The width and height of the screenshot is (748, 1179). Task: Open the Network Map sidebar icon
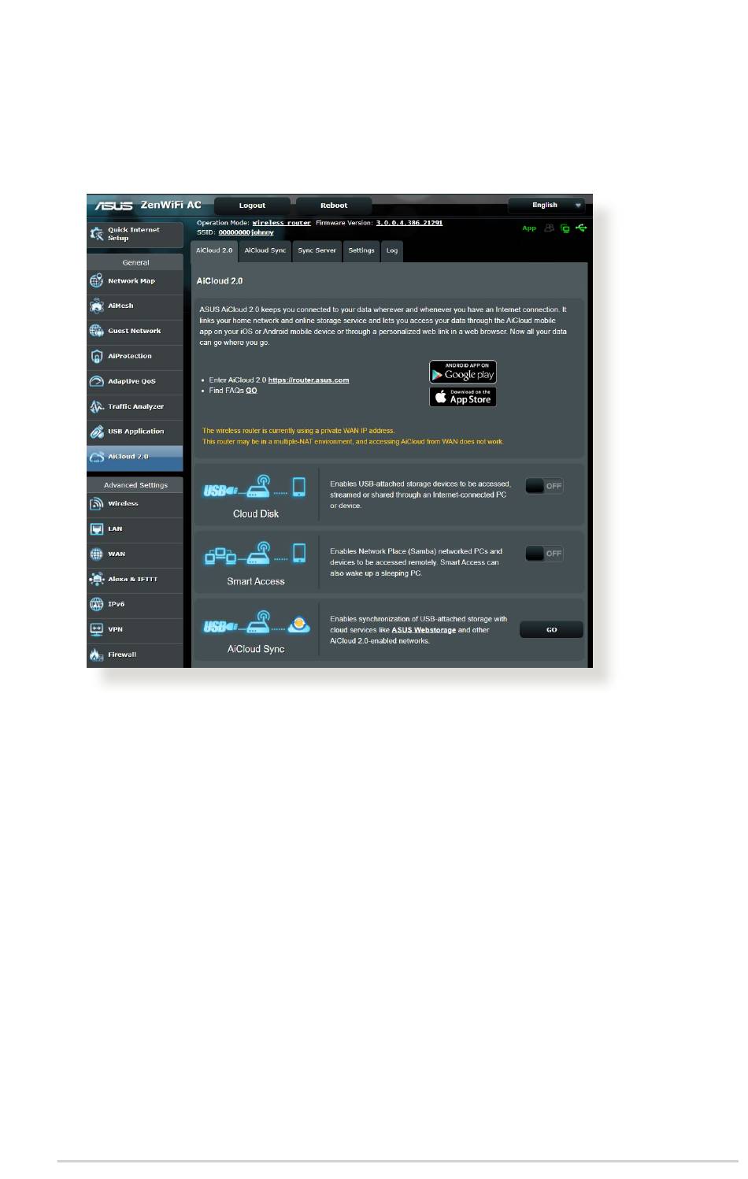tap(97, 281)
